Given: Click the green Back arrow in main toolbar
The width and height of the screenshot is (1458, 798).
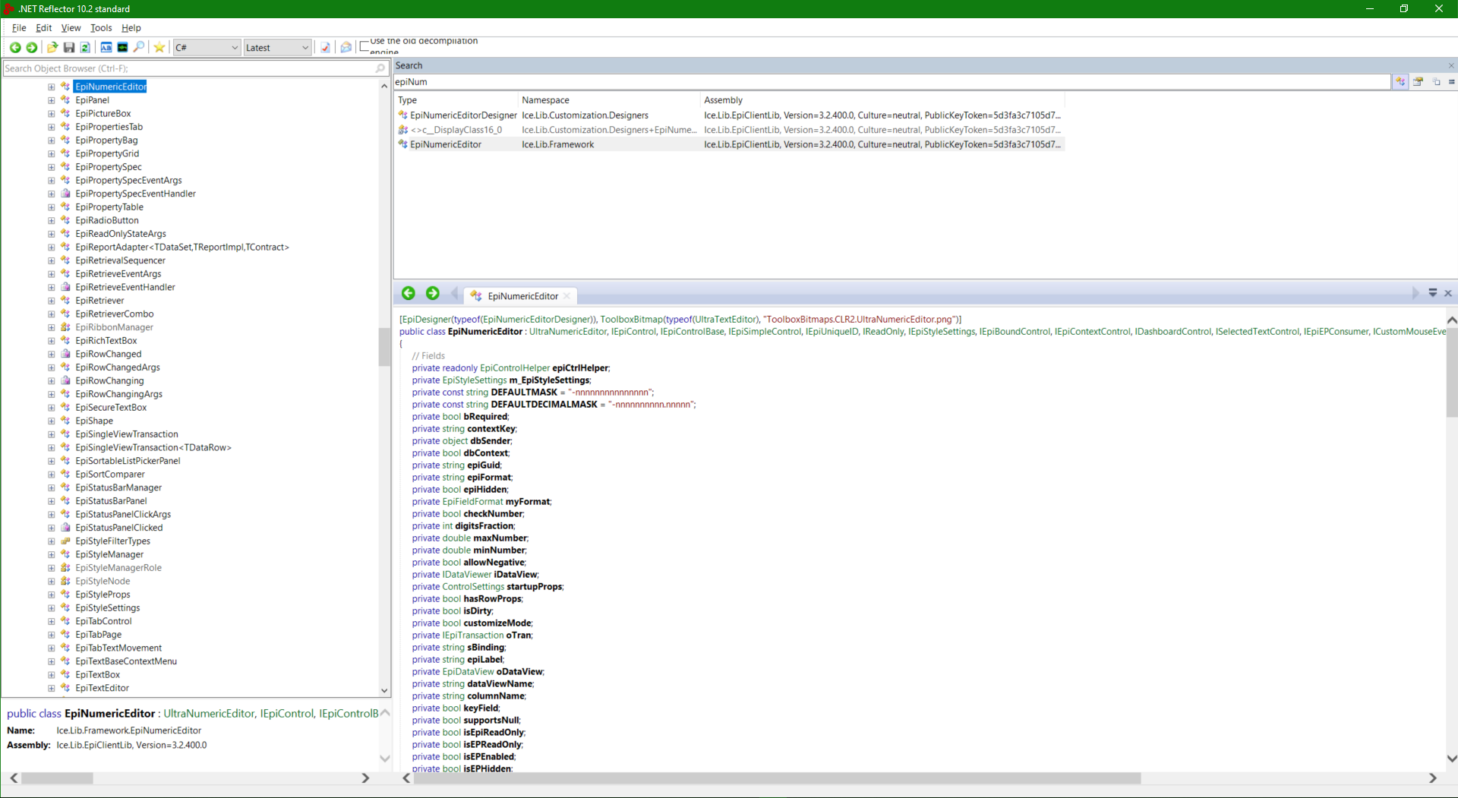Looking at the screenshot, I should click(14, 48).
